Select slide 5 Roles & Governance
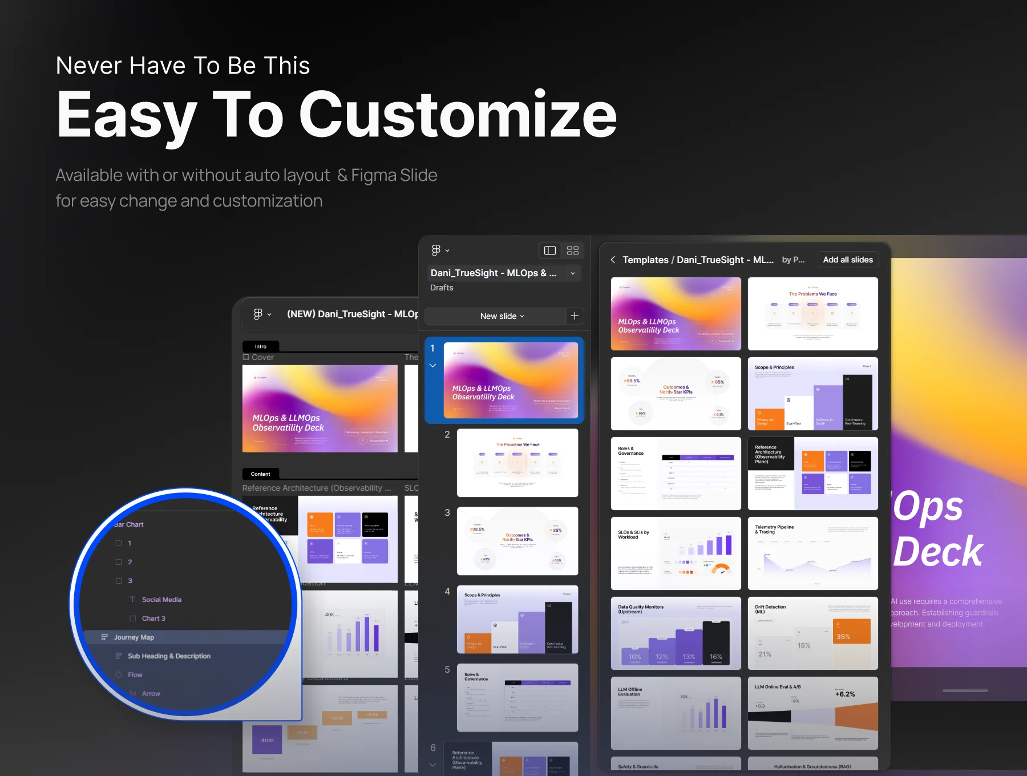This screenshot has height=776, width=1027. (517, 697)
